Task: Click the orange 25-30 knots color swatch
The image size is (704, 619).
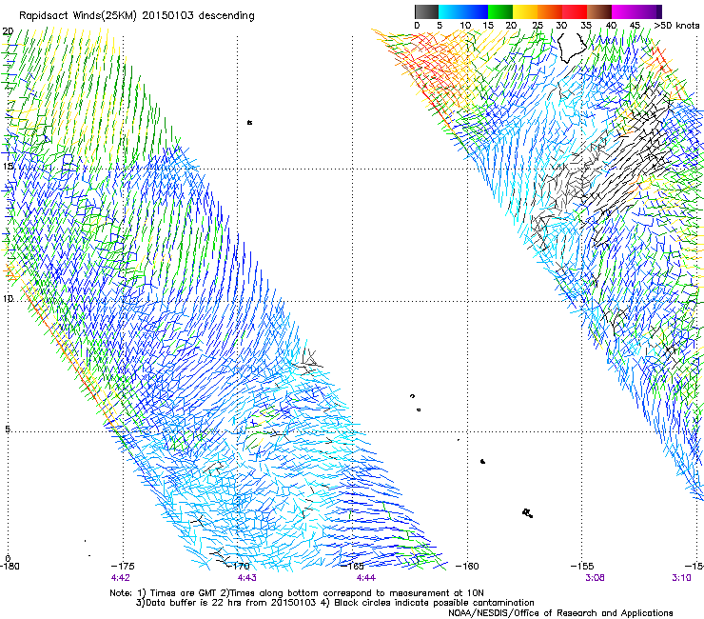Action: [x=550, y=11]
